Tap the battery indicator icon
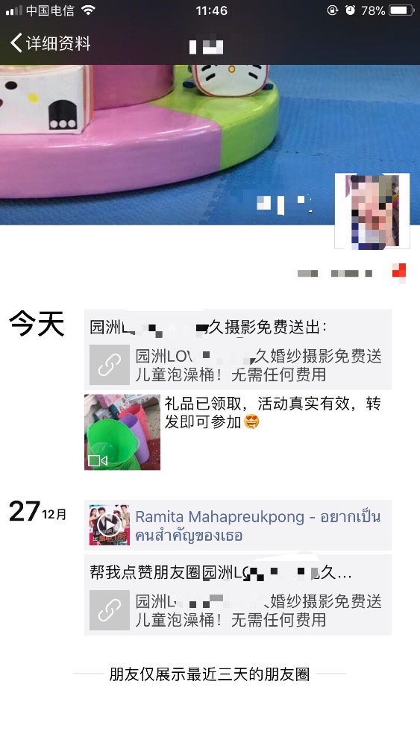Screen dimensions: 420x746 (402, 10)
